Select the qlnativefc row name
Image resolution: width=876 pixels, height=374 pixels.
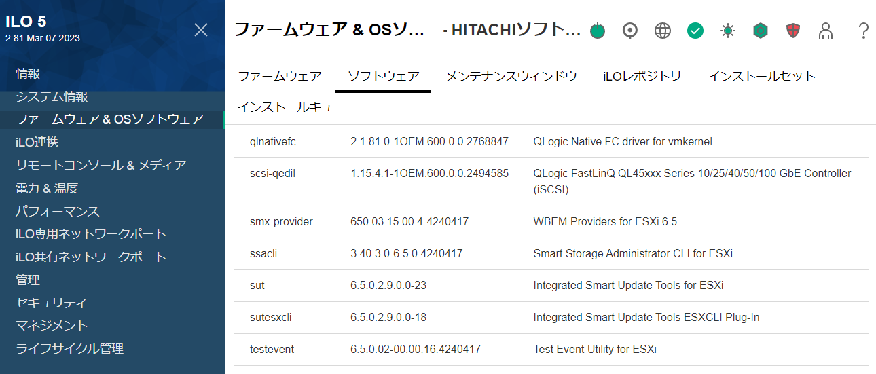click(273, 141)
